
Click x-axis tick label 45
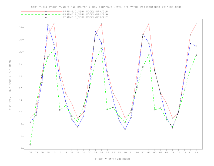tap(119, 152)
